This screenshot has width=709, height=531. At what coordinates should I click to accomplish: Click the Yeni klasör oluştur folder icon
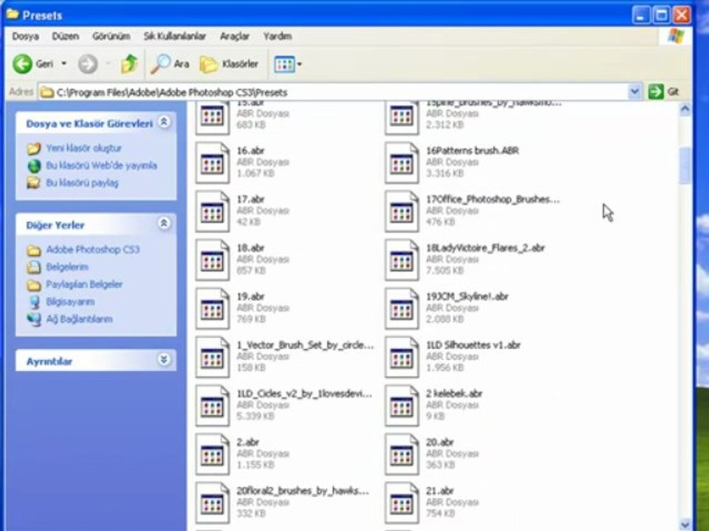[x=34, y=148]
